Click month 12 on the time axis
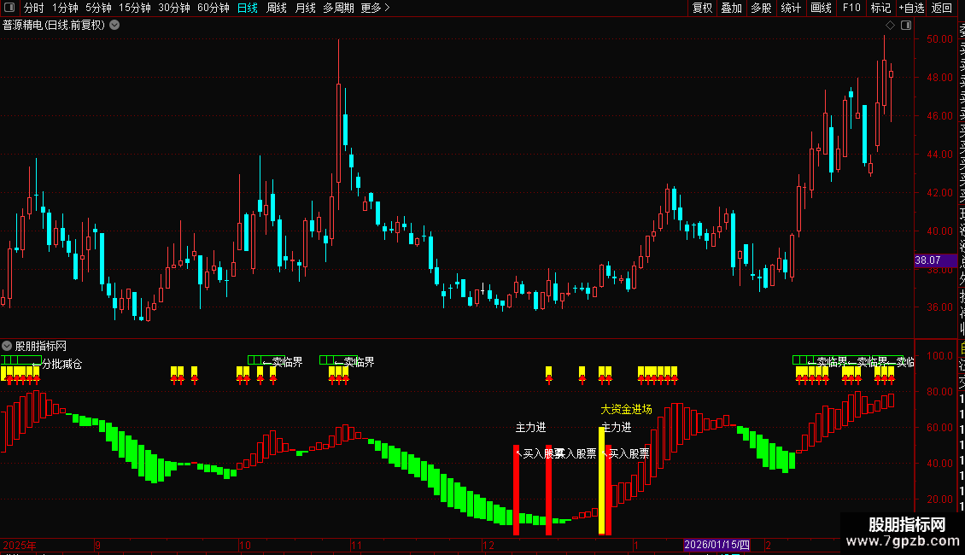This screenshot has width=965, height=555. pos(488,545)
